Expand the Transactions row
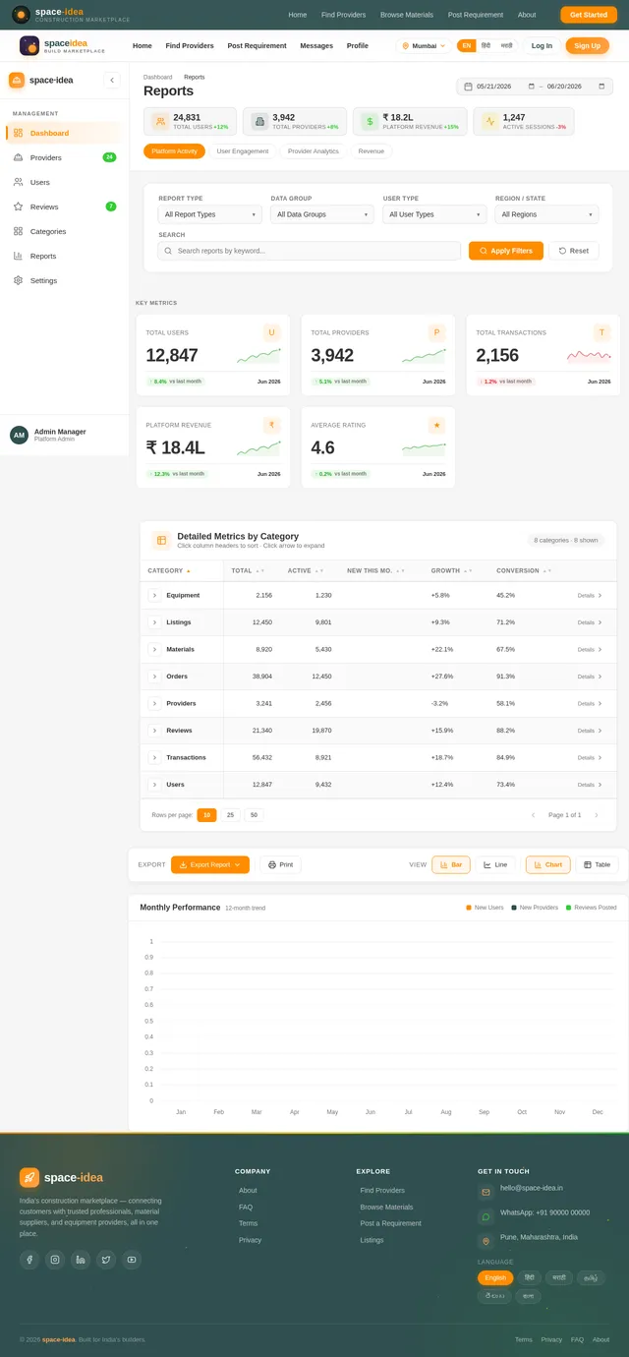The image size is (629, 1357). coord(154,757)
